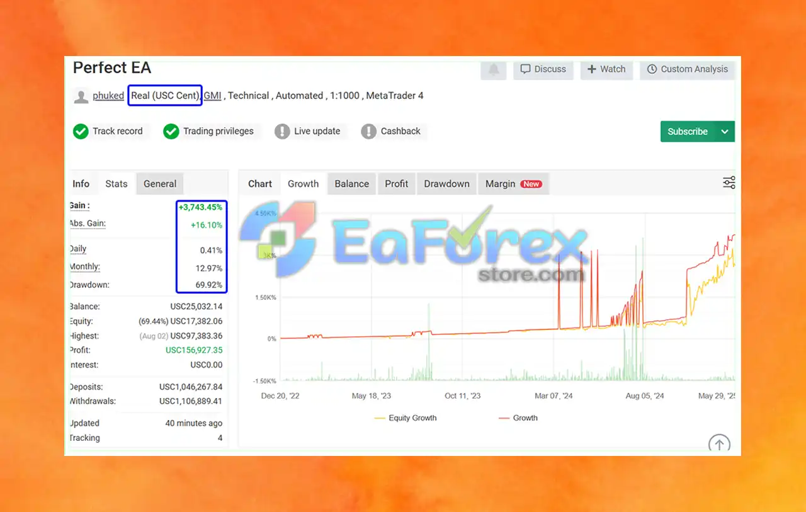Switch to the Stats tab
The height and width of the screenshot is (512, 806).
tap(116, 184)
